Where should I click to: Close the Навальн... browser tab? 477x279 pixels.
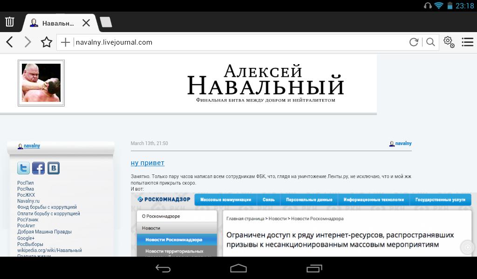86,23
